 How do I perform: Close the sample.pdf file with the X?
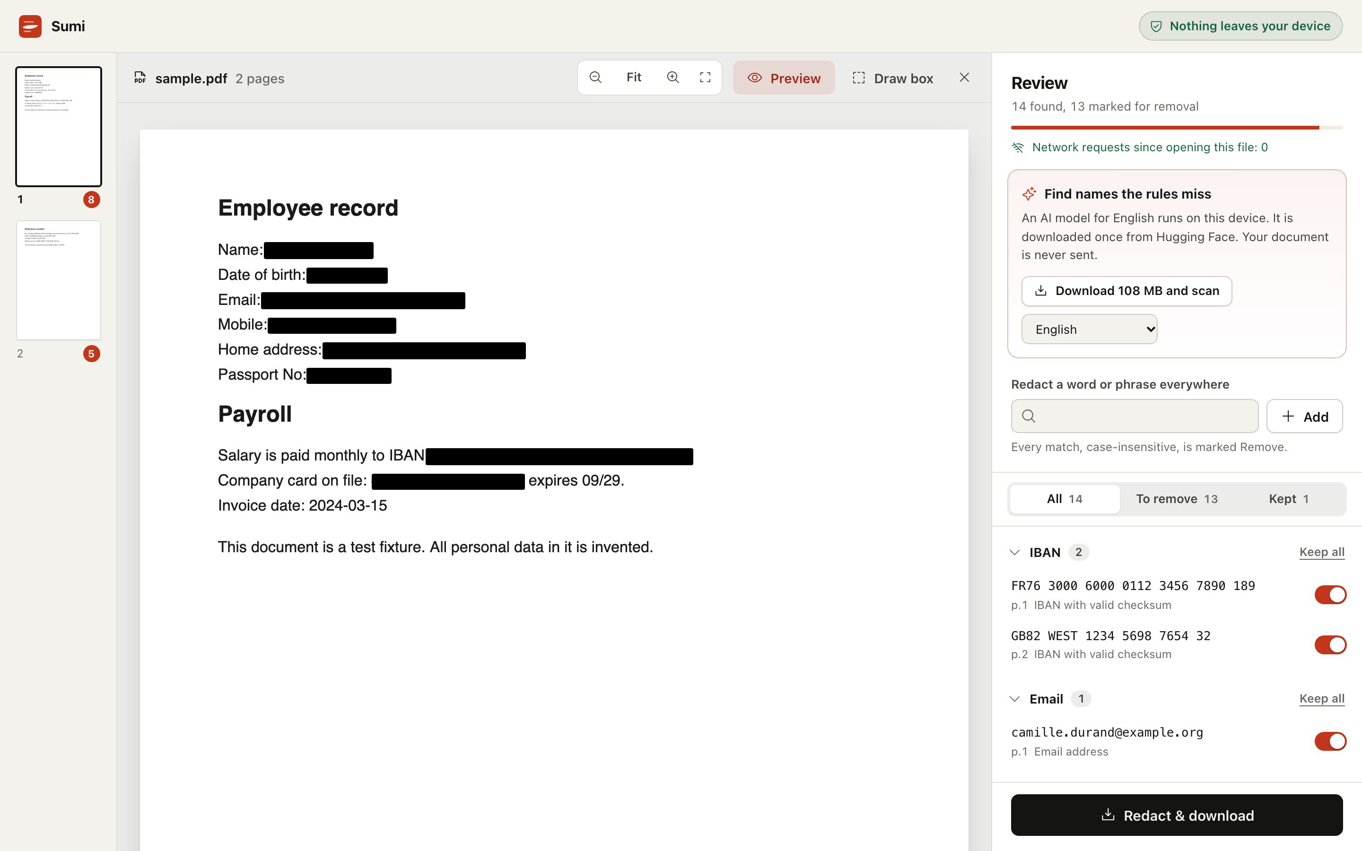point(964,78)
